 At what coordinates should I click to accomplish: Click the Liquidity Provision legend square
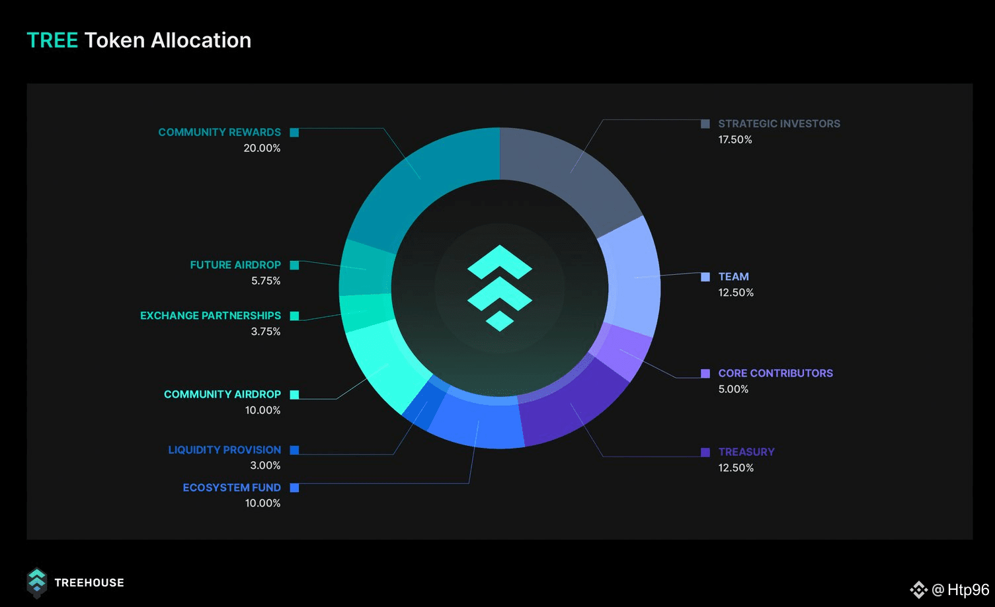[294, 450]
